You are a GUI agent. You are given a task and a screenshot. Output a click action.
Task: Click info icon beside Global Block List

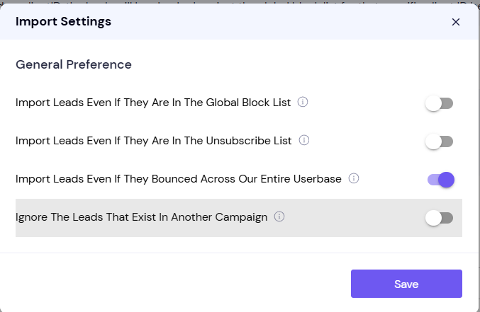click(303, 102)
